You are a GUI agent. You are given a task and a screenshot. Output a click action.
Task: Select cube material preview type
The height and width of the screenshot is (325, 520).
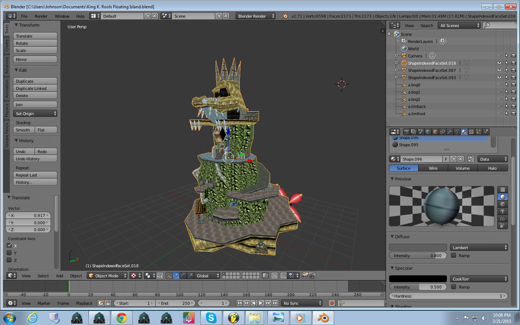pos(502,204)
